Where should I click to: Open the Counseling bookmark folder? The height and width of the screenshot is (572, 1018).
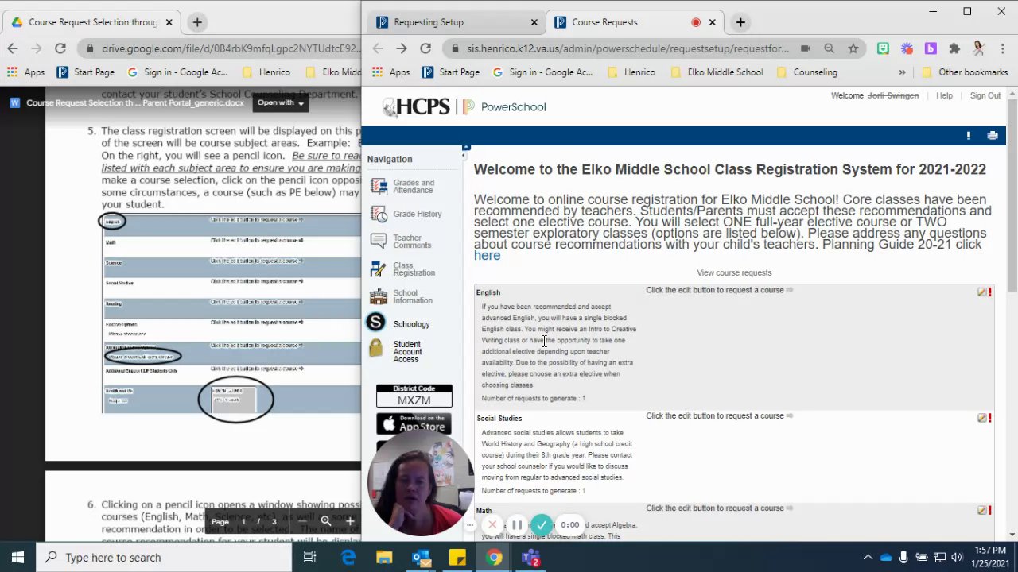pyautogui.click(x=807, y=72)
